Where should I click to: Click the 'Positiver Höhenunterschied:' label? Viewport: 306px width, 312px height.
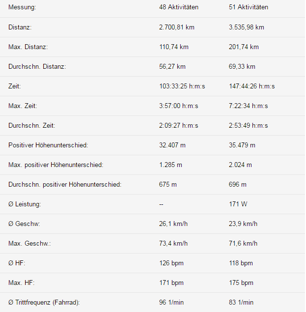[x=48, y=145]
